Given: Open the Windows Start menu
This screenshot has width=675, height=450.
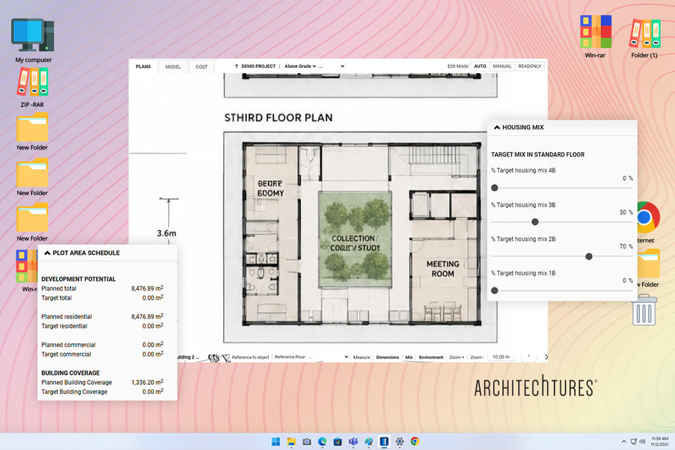Looking at the screenshot, I should point(276,441).
